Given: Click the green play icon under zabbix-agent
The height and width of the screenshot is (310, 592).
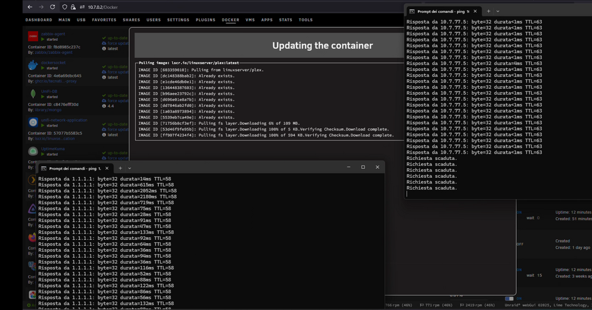Looking at the screenshot, I should coord(43,39).
